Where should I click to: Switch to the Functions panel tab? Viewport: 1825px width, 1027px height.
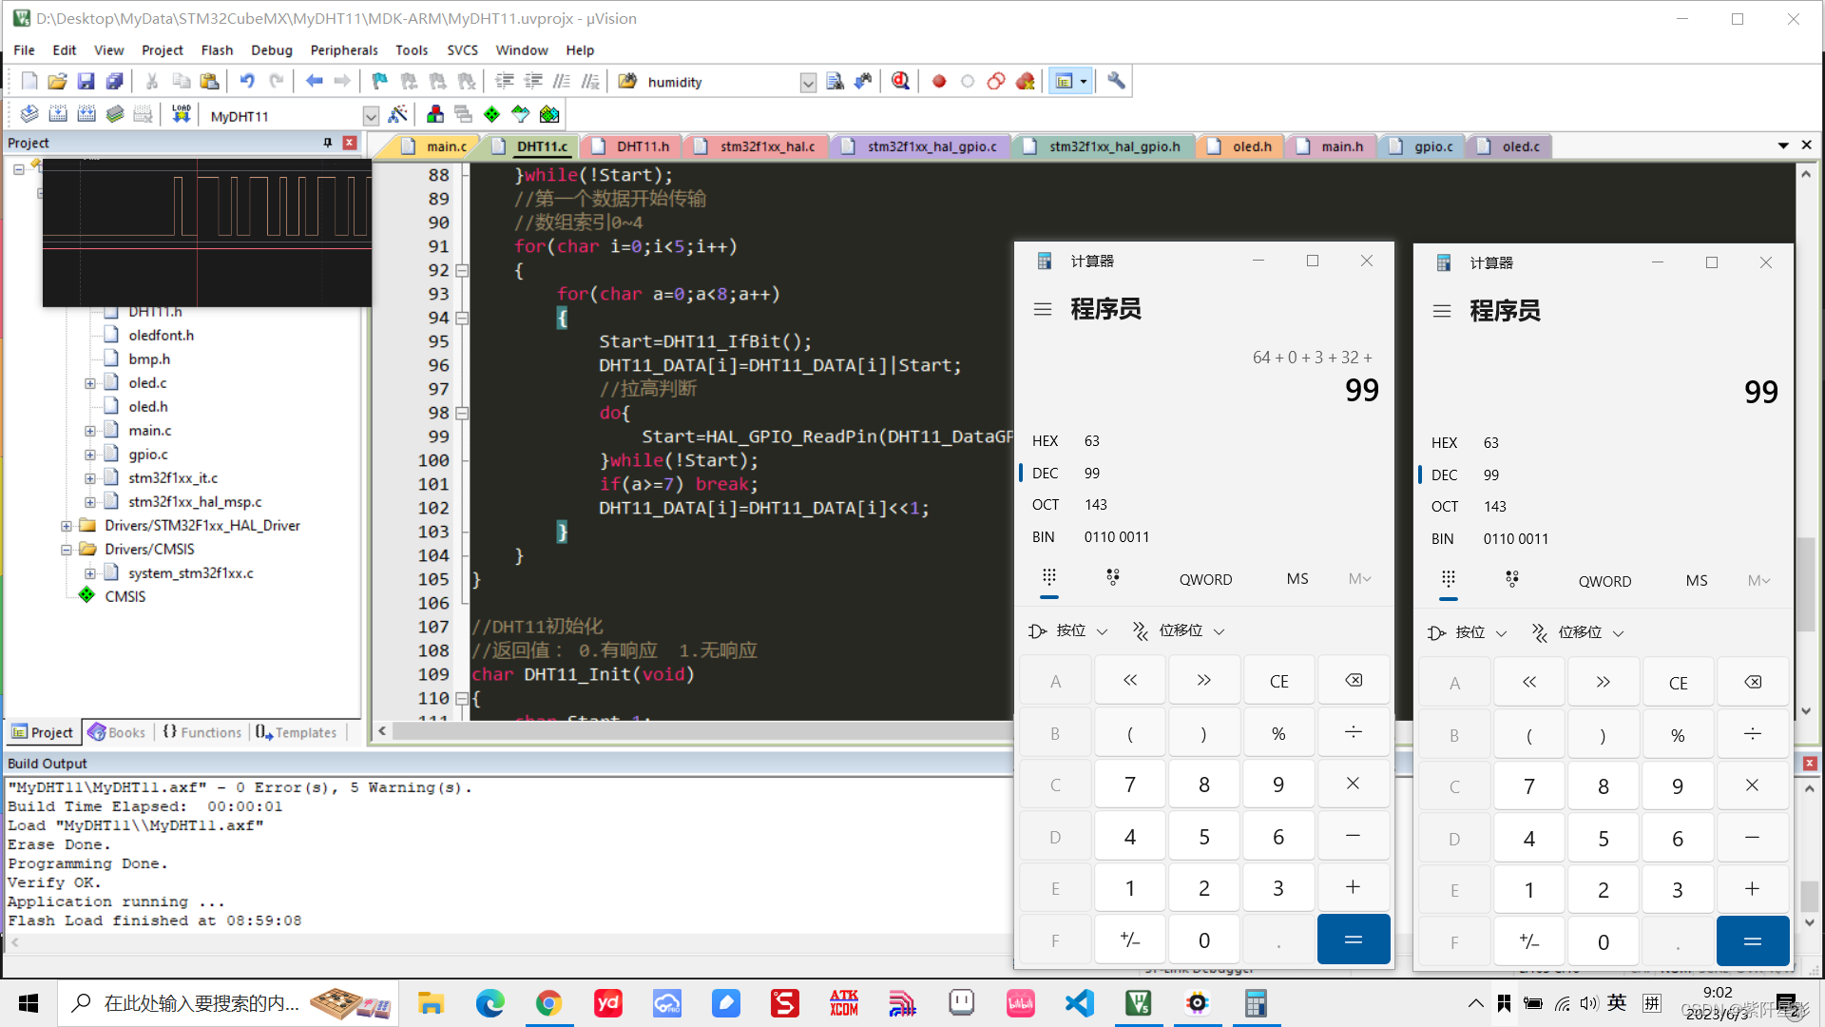click(202, 732)
